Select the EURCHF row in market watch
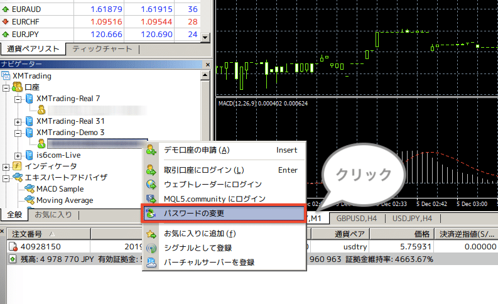Viewport: 498px width, 304px height. click(100, 21)
